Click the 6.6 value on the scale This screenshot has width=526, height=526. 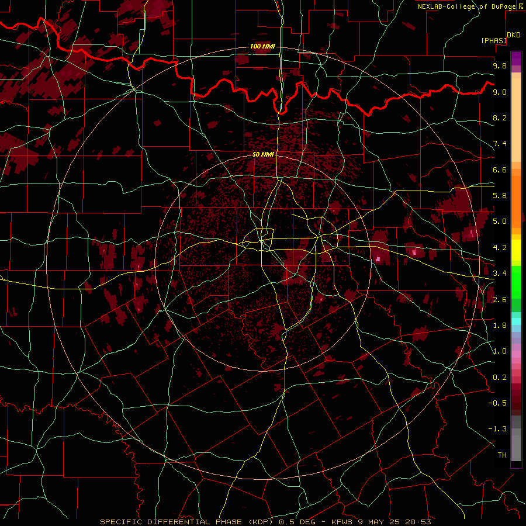point(500,169)
